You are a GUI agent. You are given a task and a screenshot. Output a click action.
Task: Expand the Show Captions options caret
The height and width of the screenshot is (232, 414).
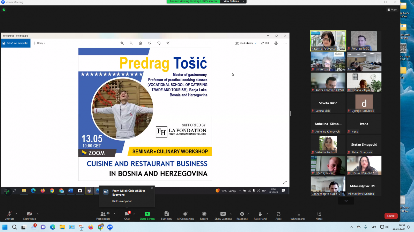pyautogui.click(x=231, y=214)
